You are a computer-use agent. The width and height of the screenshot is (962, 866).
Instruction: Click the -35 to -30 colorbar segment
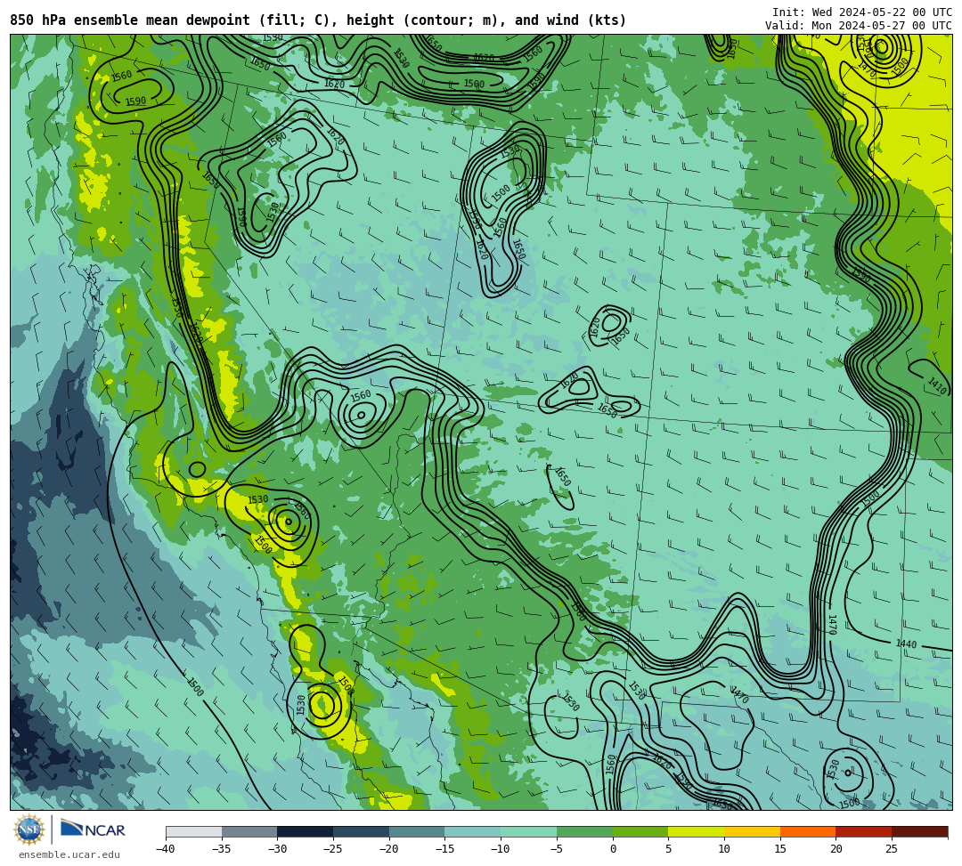(249, 831)
